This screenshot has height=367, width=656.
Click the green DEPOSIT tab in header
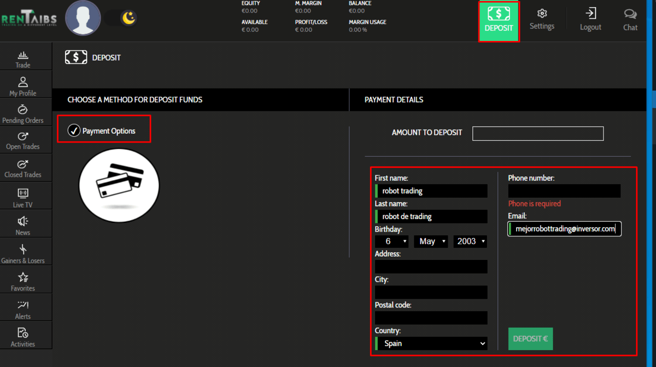[x=499, y=21]
